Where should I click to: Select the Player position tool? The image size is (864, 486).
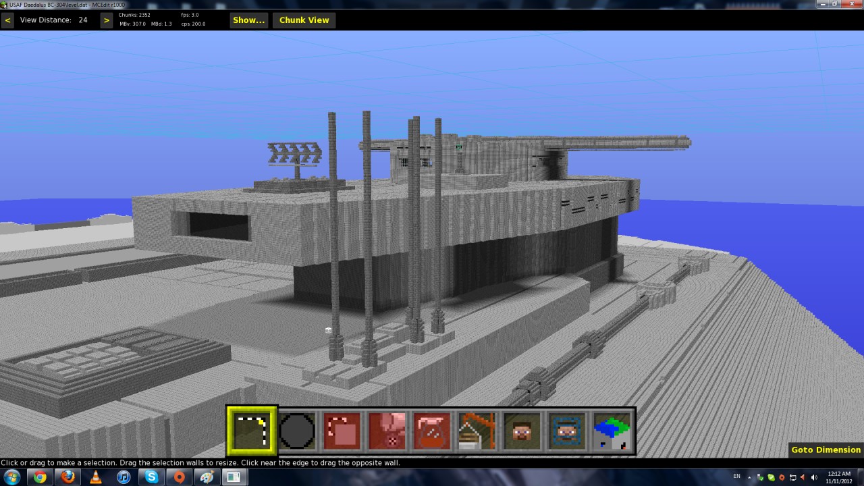tap(521, 430)
